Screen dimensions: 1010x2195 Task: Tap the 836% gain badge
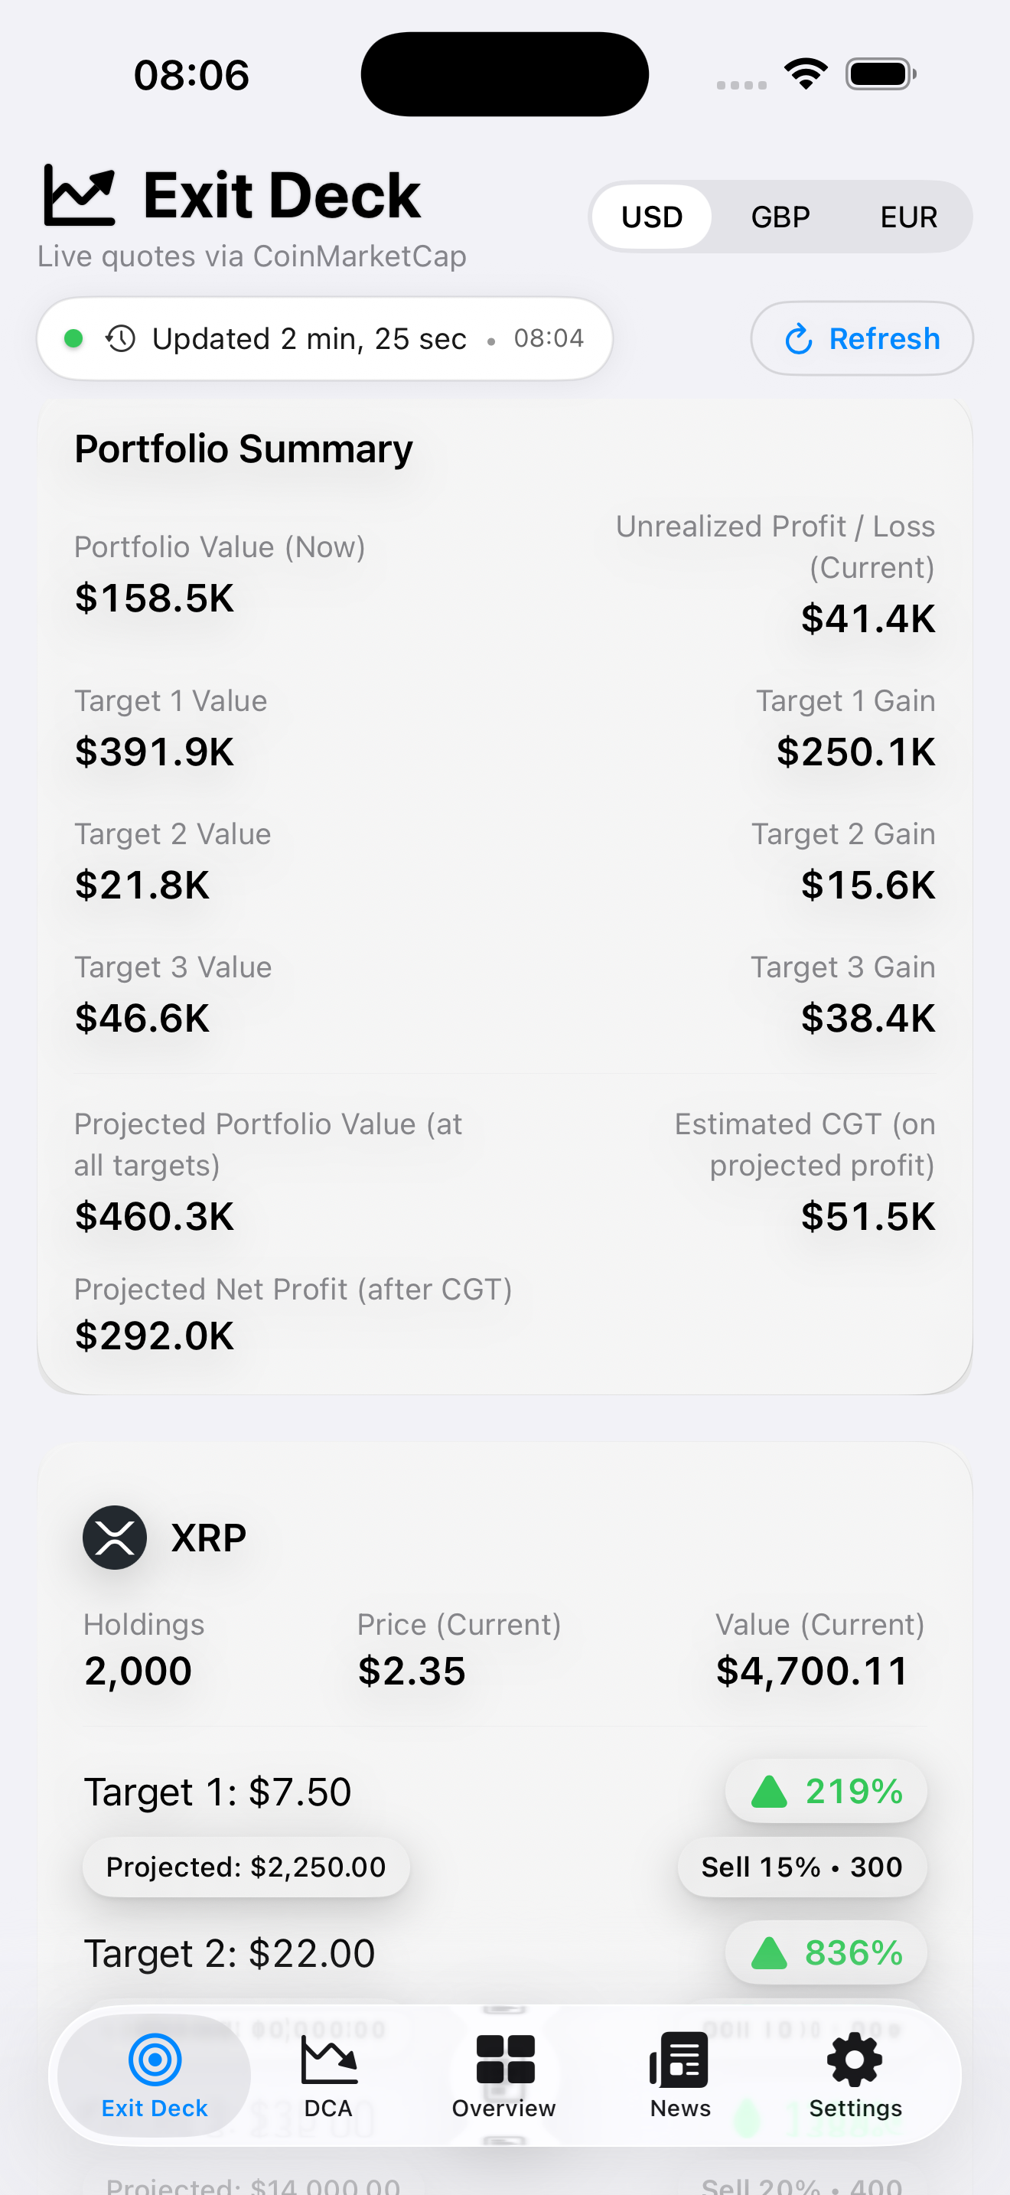click(x=826, y=1952)
